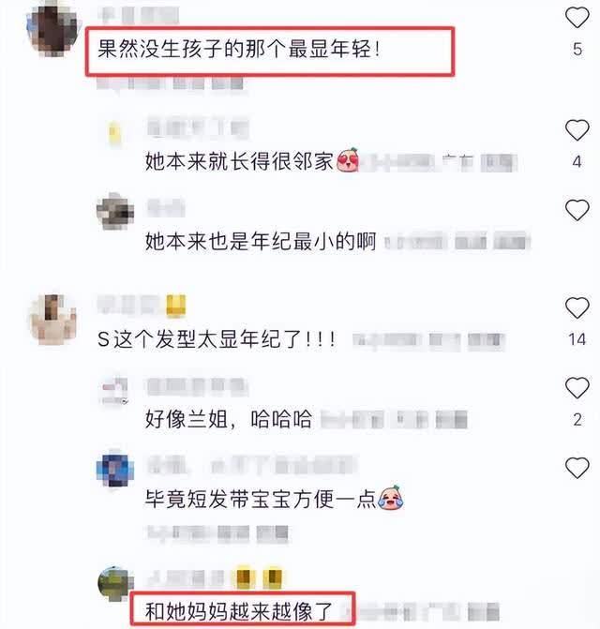The height and width of the screenshot is (629, 600).
Task: Open green avatar of '和她妈妈越来越像了' replier
Action: pos(115,584)
